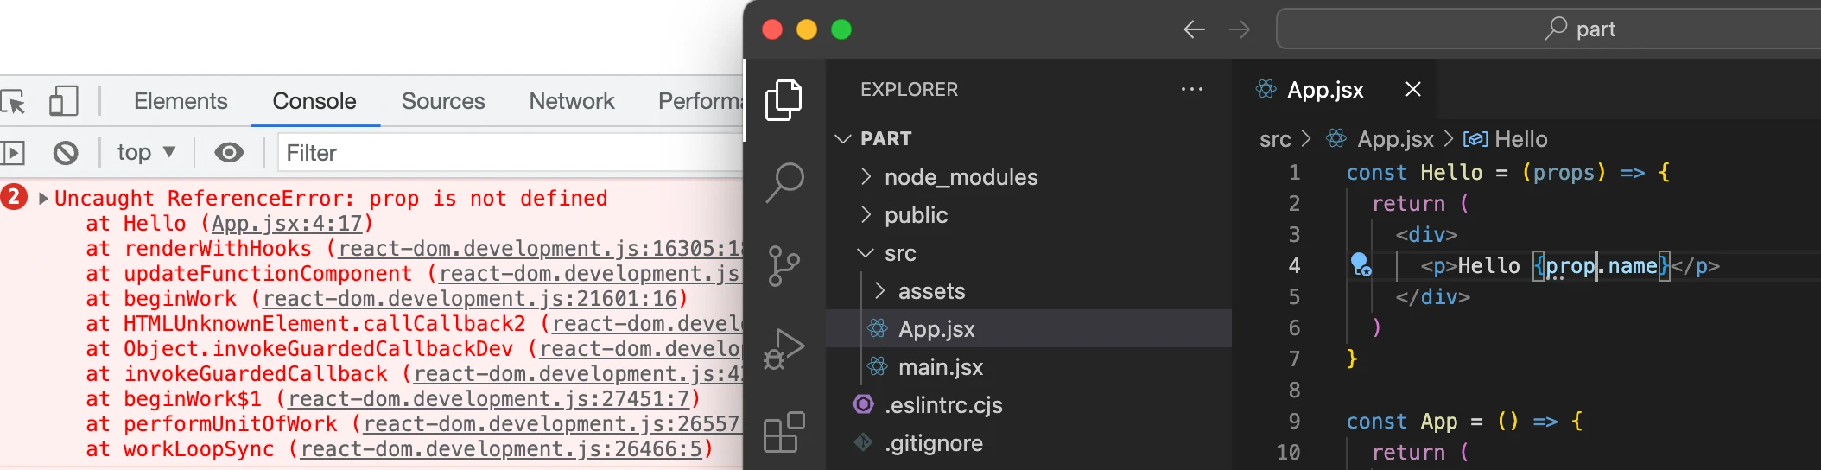This screenshot has height=470, width=1821.
Task: Click the Hello symbol breadcrumb
Action: (1520, 139)
